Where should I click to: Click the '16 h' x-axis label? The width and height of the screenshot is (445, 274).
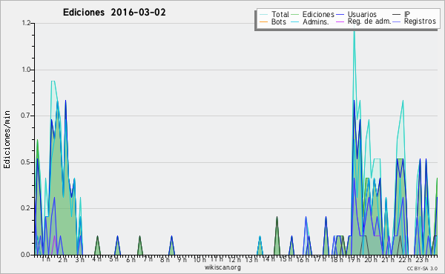(303, 259)
